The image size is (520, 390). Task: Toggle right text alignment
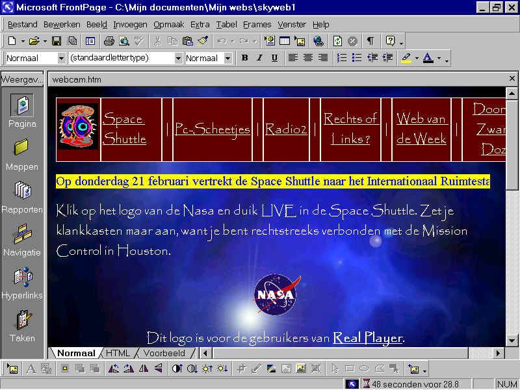[322, 58]
